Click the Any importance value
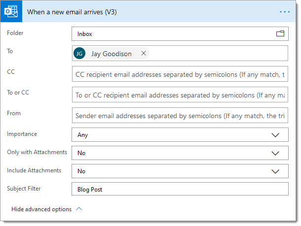 pos(83,135)
